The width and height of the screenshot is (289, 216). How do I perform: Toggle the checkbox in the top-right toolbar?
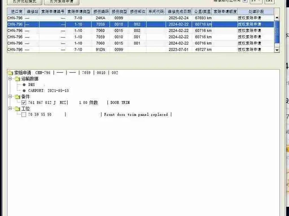click(x=245, y=1)
